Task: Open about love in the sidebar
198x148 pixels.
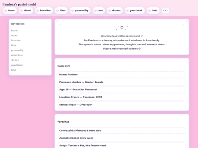Action: (x=17, y=55)
